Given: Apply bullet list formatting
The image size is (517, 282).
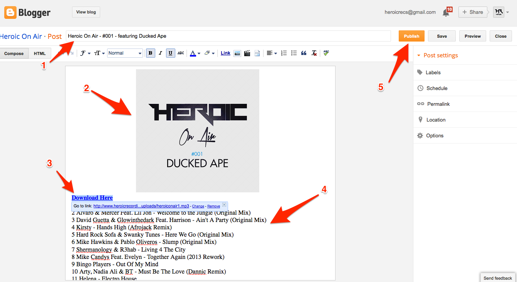Looking at the screenshot, I should (294, 53).
